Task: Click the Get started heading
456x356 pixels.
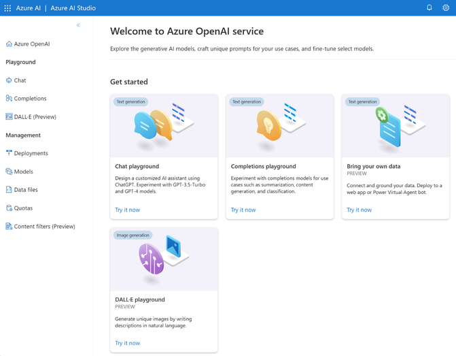Action: pos(129,82)
